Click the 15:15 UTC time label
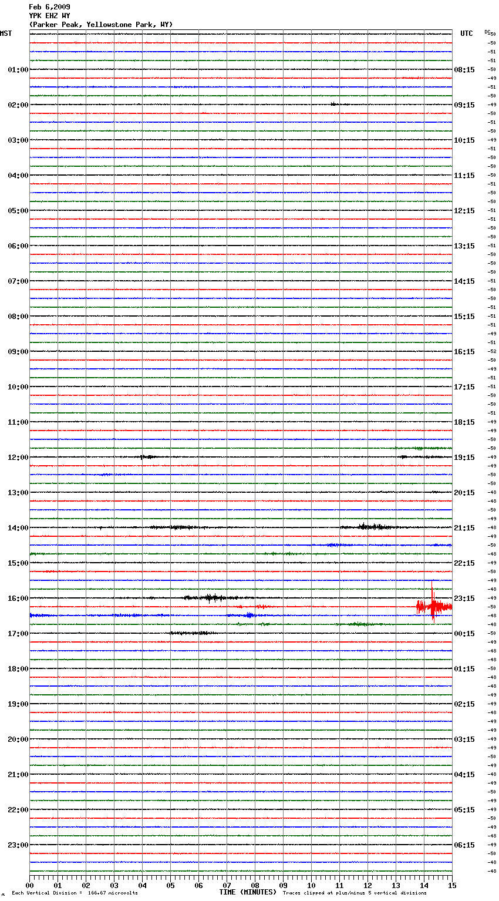 pyautogui.click(x=464, y=317)
